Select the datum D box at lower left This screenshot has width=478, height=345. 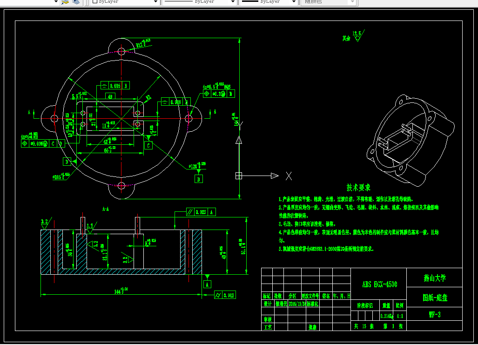coord(67,162)
